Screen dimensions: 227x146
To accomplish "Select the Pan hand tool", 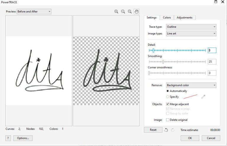I will [137, 12].
